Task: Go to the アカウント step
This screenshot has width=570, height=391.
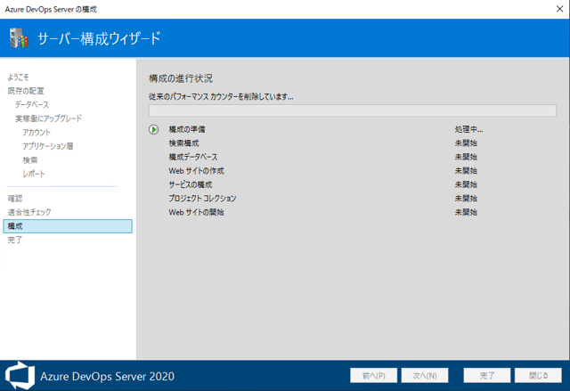Action: (x=37, y=133)
